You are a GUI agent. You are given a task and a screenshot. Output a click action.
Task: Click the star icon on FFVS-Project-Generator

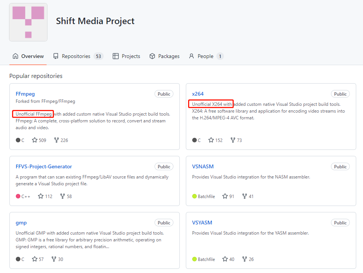(x=41, y=196)
